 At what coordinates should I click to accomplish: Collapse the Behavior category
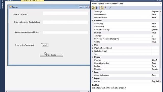[x=92, y=20]
